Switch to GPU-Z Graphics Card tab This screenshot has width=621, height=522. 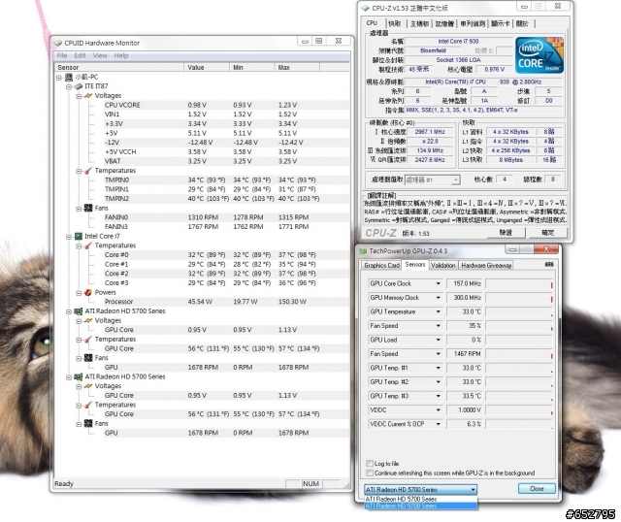[x=381, y=265]
